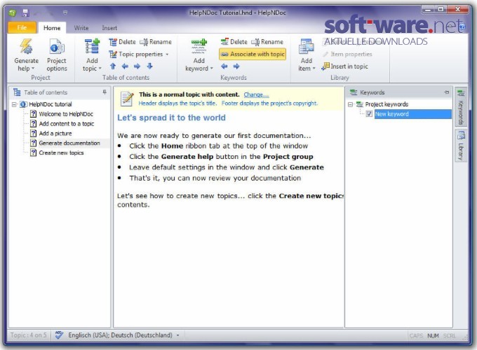Click the spell check icon in status bar

click(x=59, y=335)
